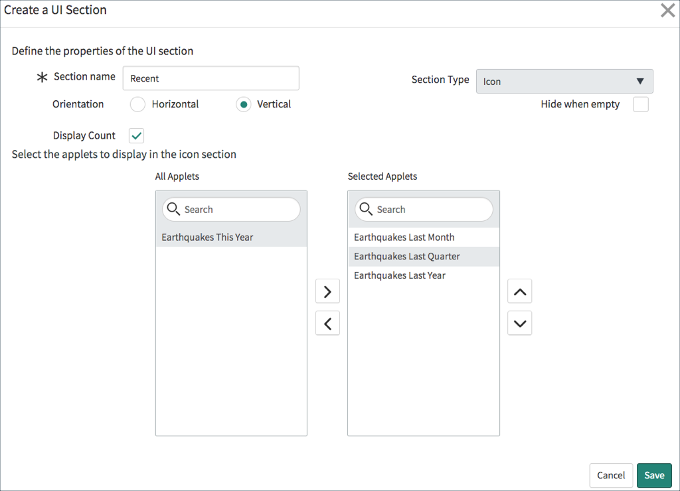Select Earthquakes Last Year applet
Screen dimensions: 680x491
point(400,275)
